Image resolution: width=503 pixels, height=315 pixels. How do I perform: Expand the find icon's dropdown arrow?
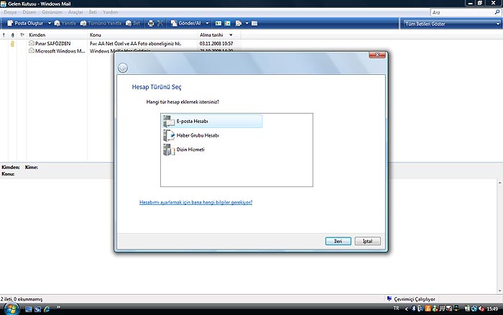click(246, 23)
